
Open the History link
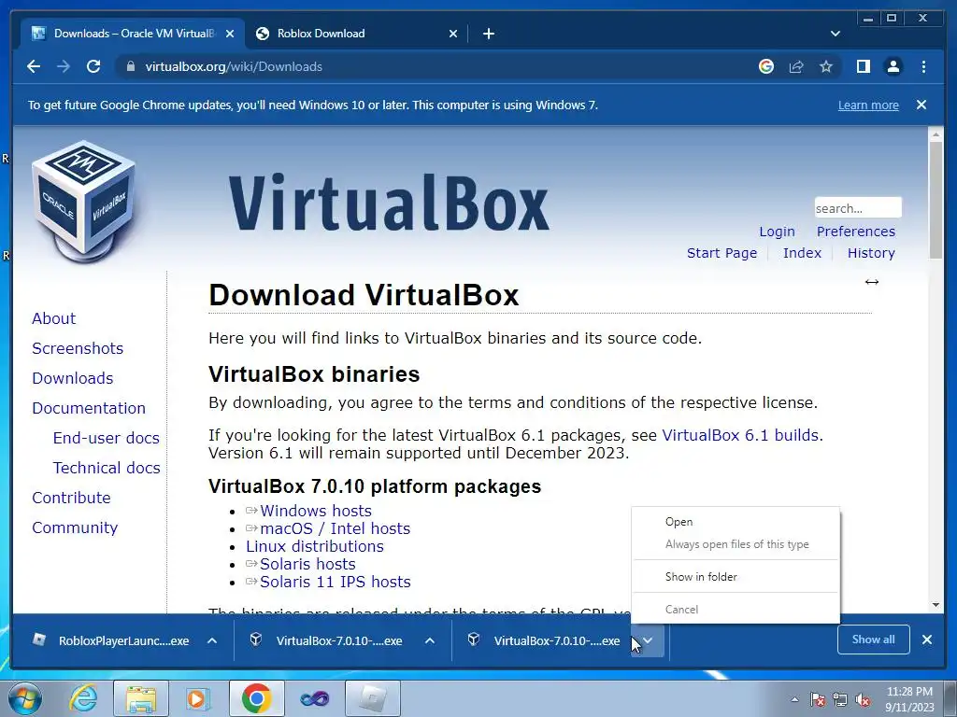click(x=871, y=253)
